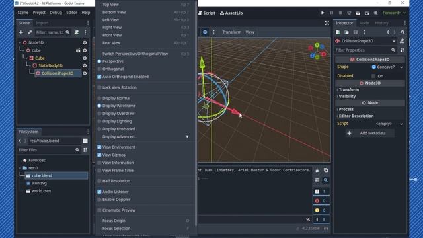This screenshot has height=238, width=423.
Task: Toggle warning messages filter in output
Action: pyautogui.click(x=321, y=210)
